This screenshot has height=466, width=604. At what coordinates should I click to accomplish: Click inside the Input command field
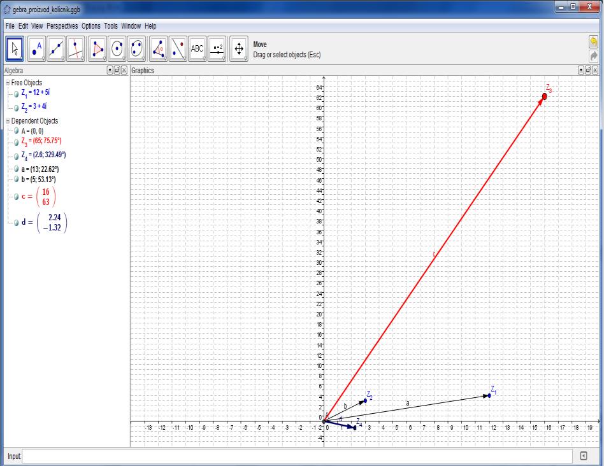[297, 456]
